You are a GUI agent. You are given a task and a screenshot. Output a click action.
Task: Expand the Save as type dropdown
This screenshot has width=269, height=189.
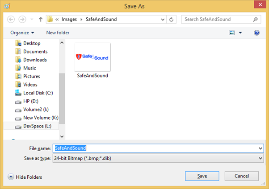[261, 158]
